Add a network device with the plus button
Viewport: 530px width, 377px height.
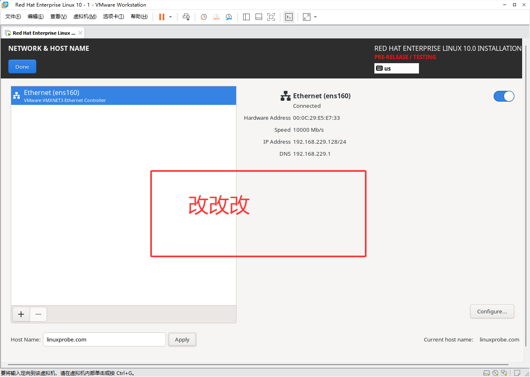21,314
